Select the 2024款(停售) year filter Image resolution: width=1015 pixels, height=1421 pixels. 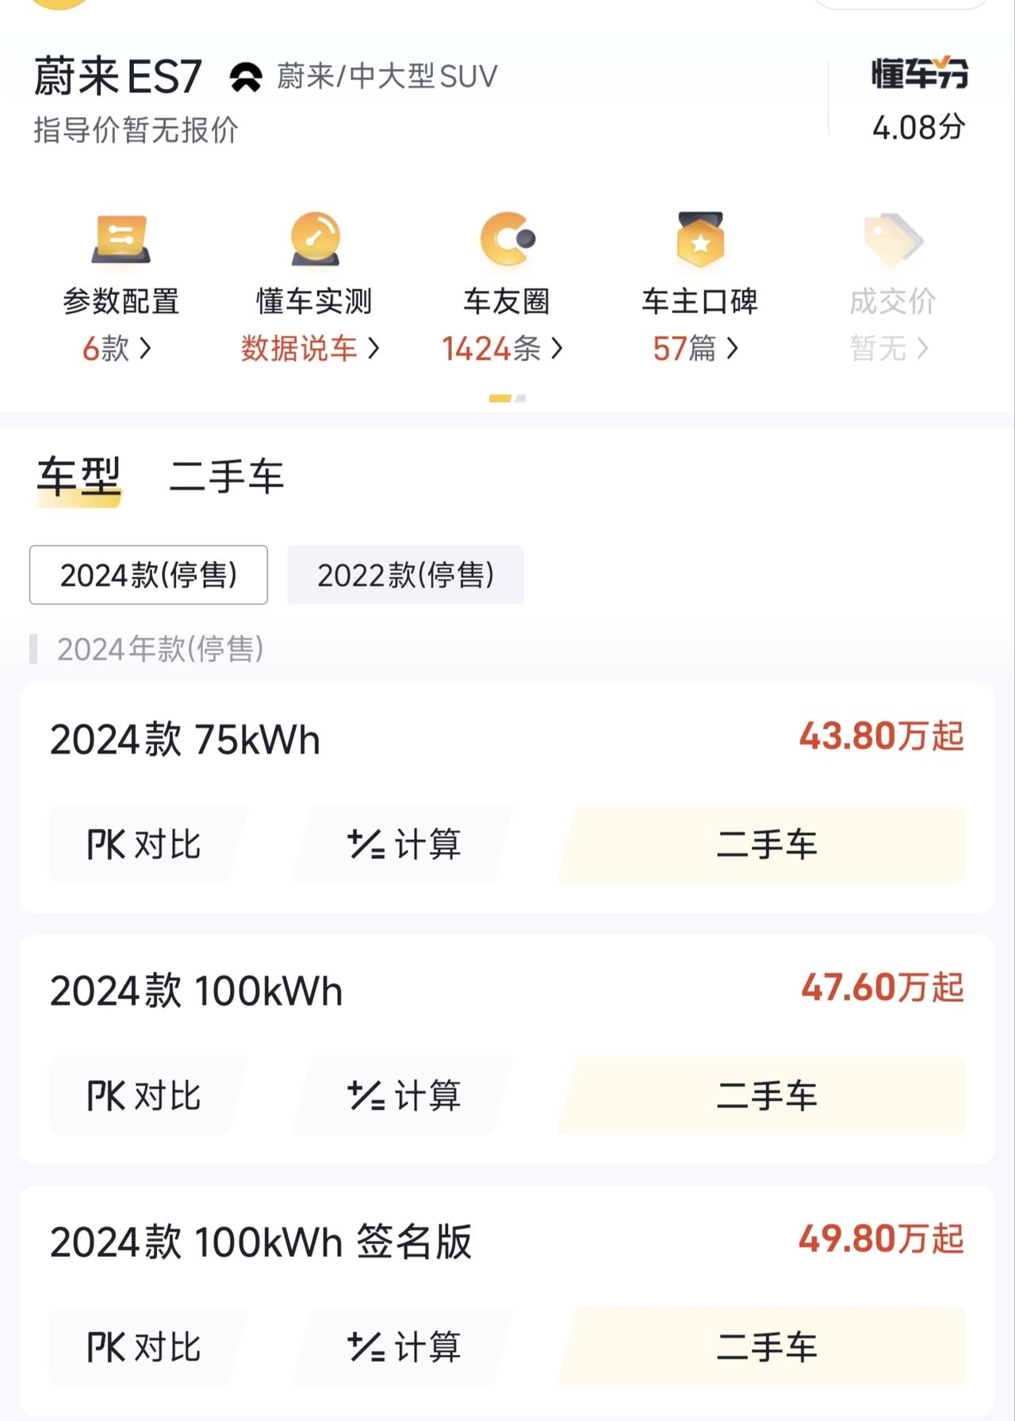click(x=148, y=575)
